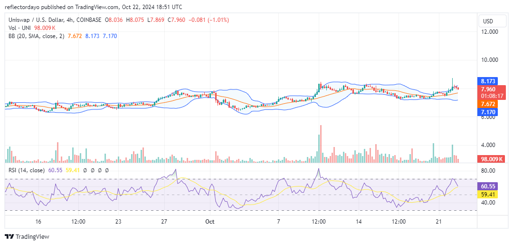Click the 27 date label on time axis
This screenshot has width=513, height=245.
[164, 221]
